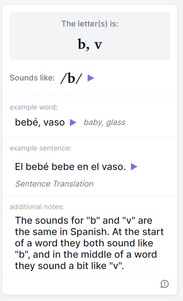The image size is (183, 301).
Task: Reveal the Sentence Translation
Action: (54, 184)
